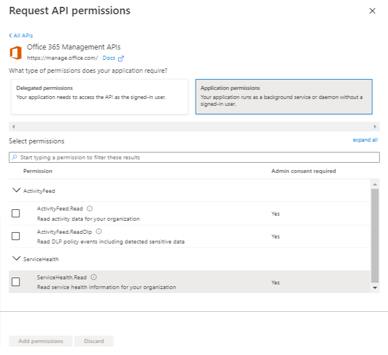388x355 pixels.
Task: Collapse the ServiceHealth group
Action: coord(16,258)
